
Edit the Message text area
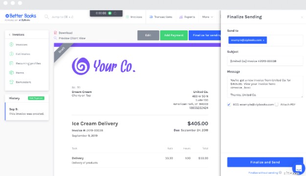(x=265, y=87)
